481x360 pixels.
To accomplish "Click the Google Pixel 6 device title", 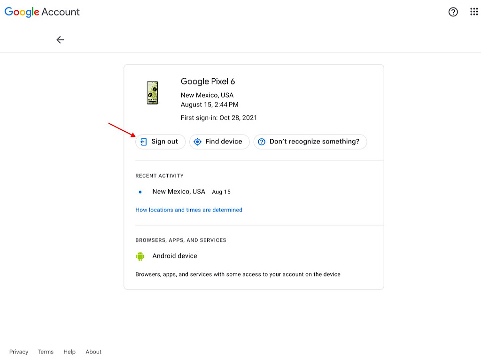I will pyautogui.click(x=208, y=82).
